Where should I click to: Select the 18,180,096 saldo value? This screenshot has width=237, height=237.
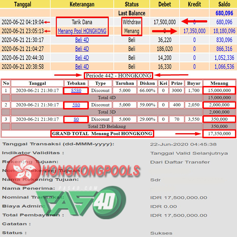(x=224, y=31)
